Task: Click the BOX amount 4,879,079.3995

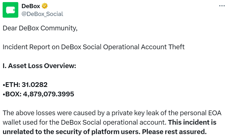Action: [48, 94]
